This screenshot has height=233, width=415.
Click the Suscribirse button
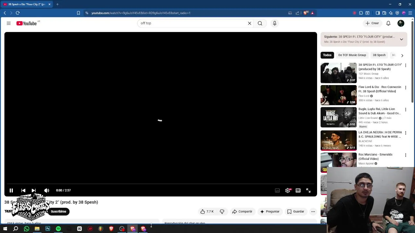tap(58, 212)
